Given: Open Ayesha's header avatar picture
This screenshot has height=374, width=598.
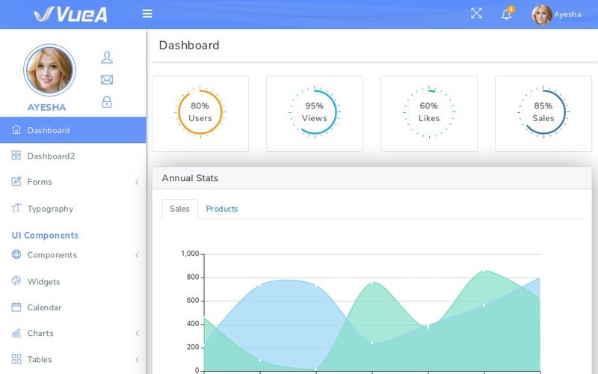Looking at the screenshot, I should (x=542, y=14).
